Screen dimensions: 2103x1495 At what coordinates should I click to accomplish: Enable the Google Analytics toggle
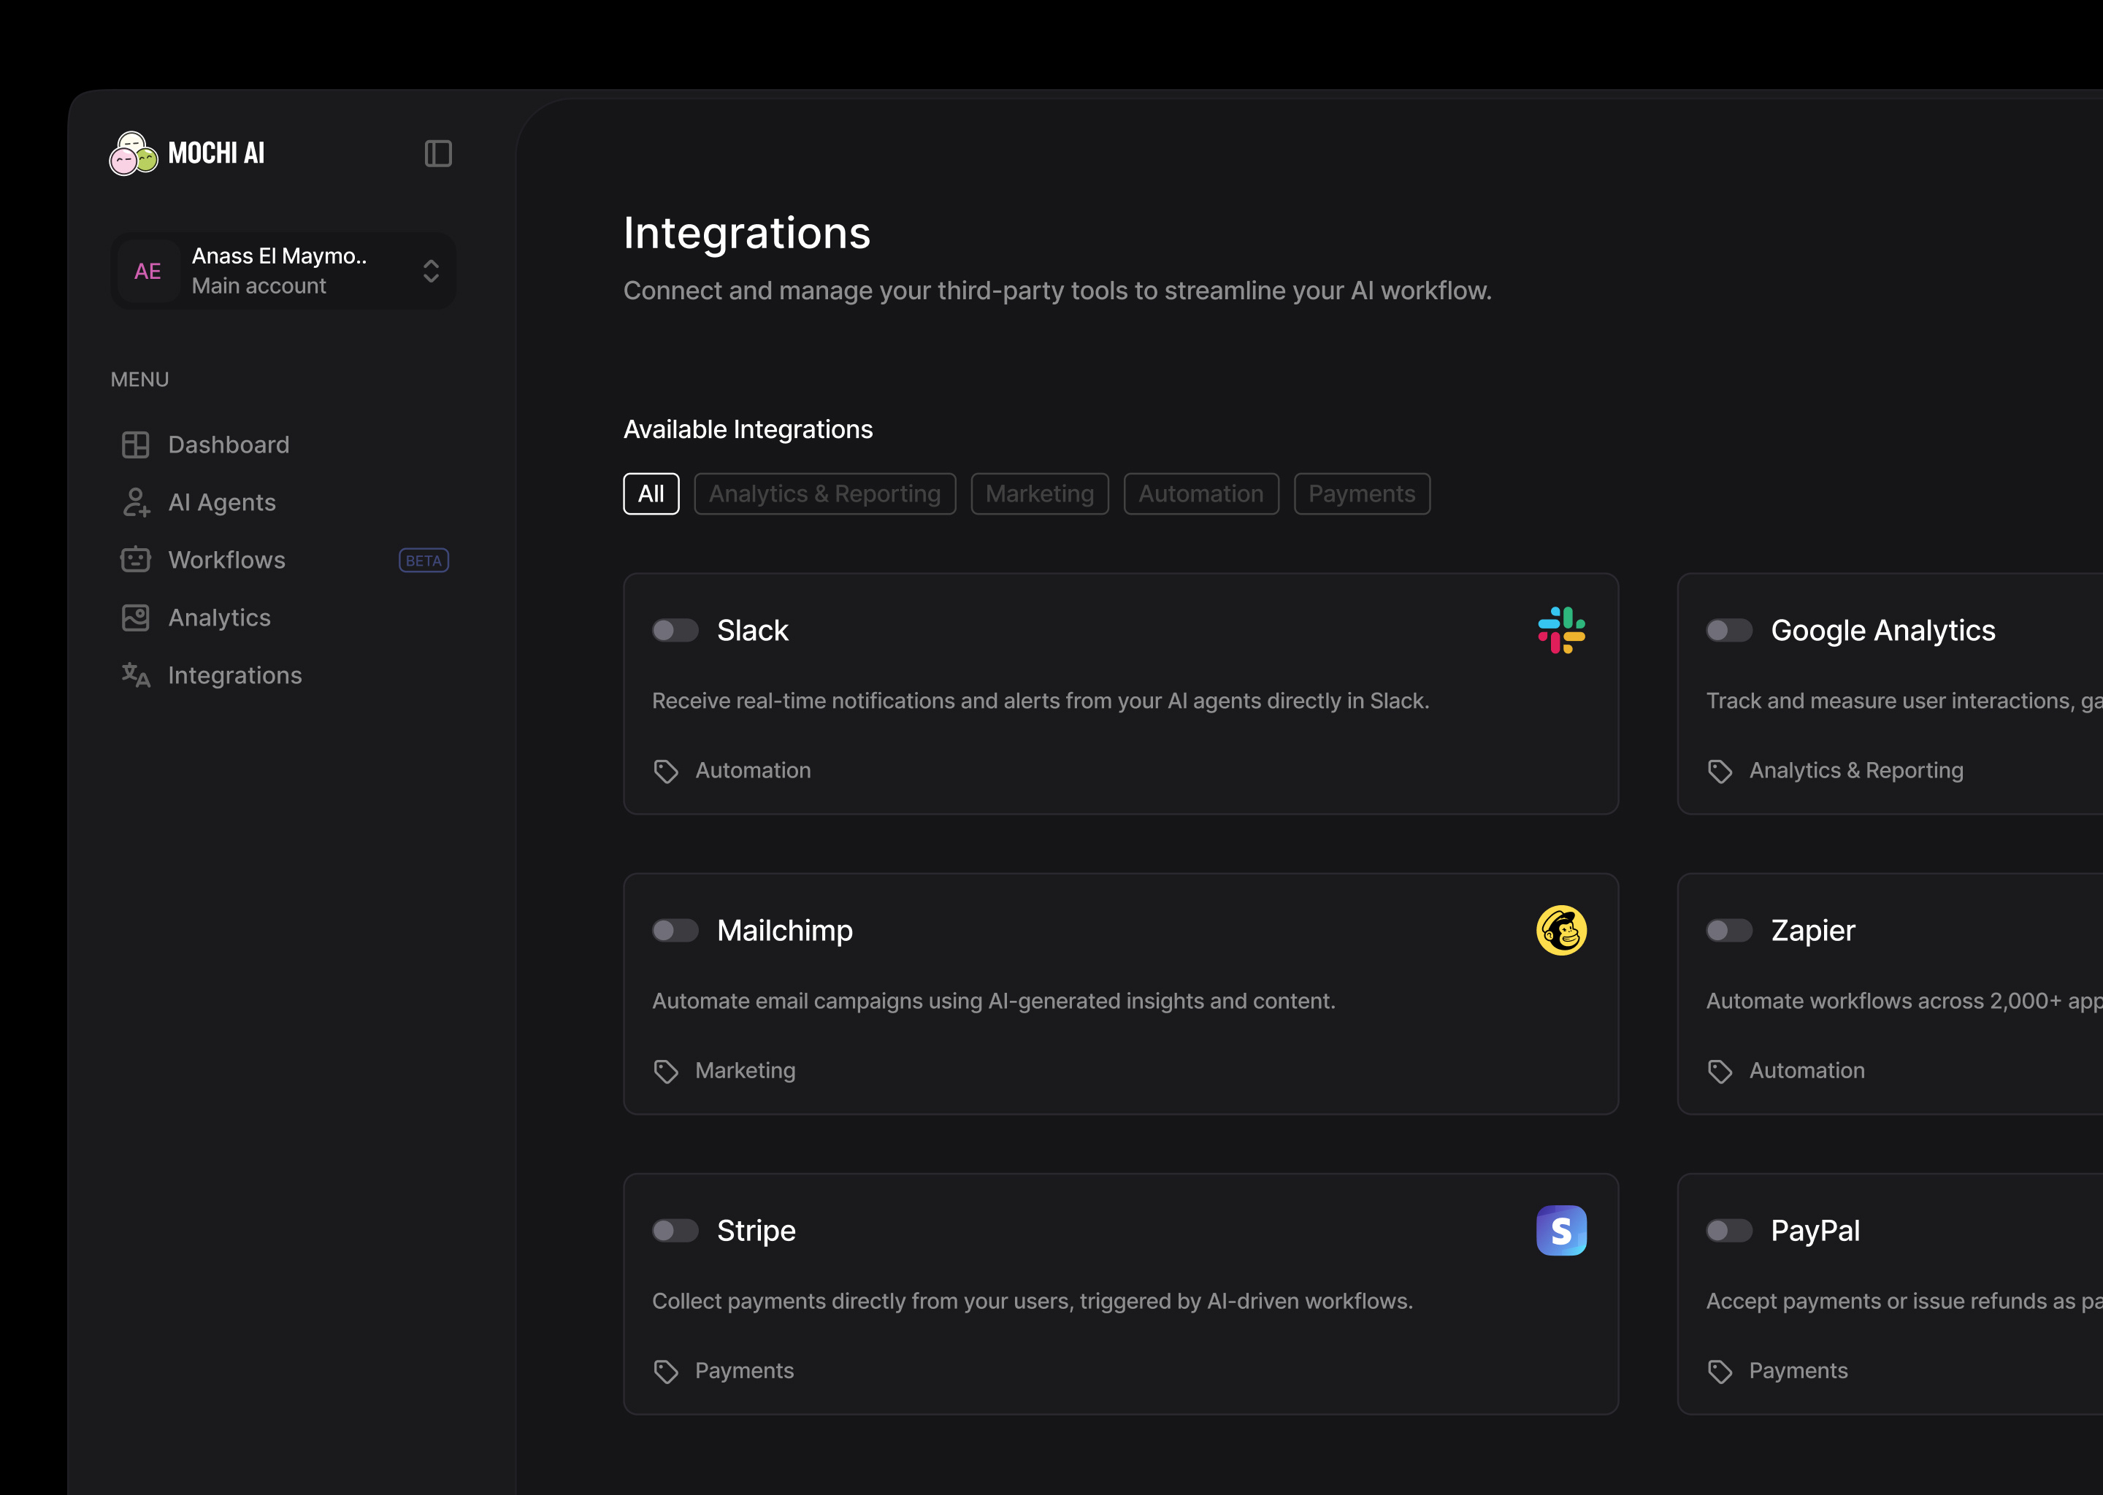pyautogui.click(x=1729, y=631)
